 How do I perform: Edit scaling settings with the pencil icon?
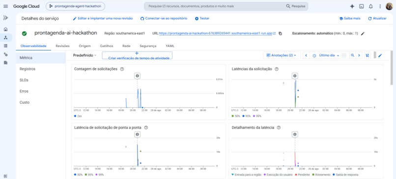[x=363, y=33]
